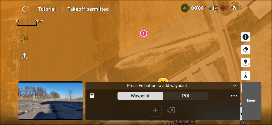The width and height of the screenshot is (272, 125).
Task: Add a waypoint with the plus button
Action: [x=155, y=110]
